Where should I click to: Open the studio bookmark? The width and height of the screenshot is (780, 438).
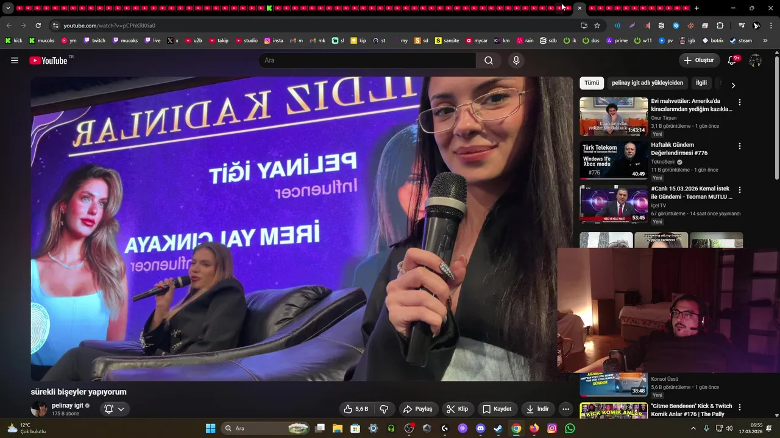(246, 40)
